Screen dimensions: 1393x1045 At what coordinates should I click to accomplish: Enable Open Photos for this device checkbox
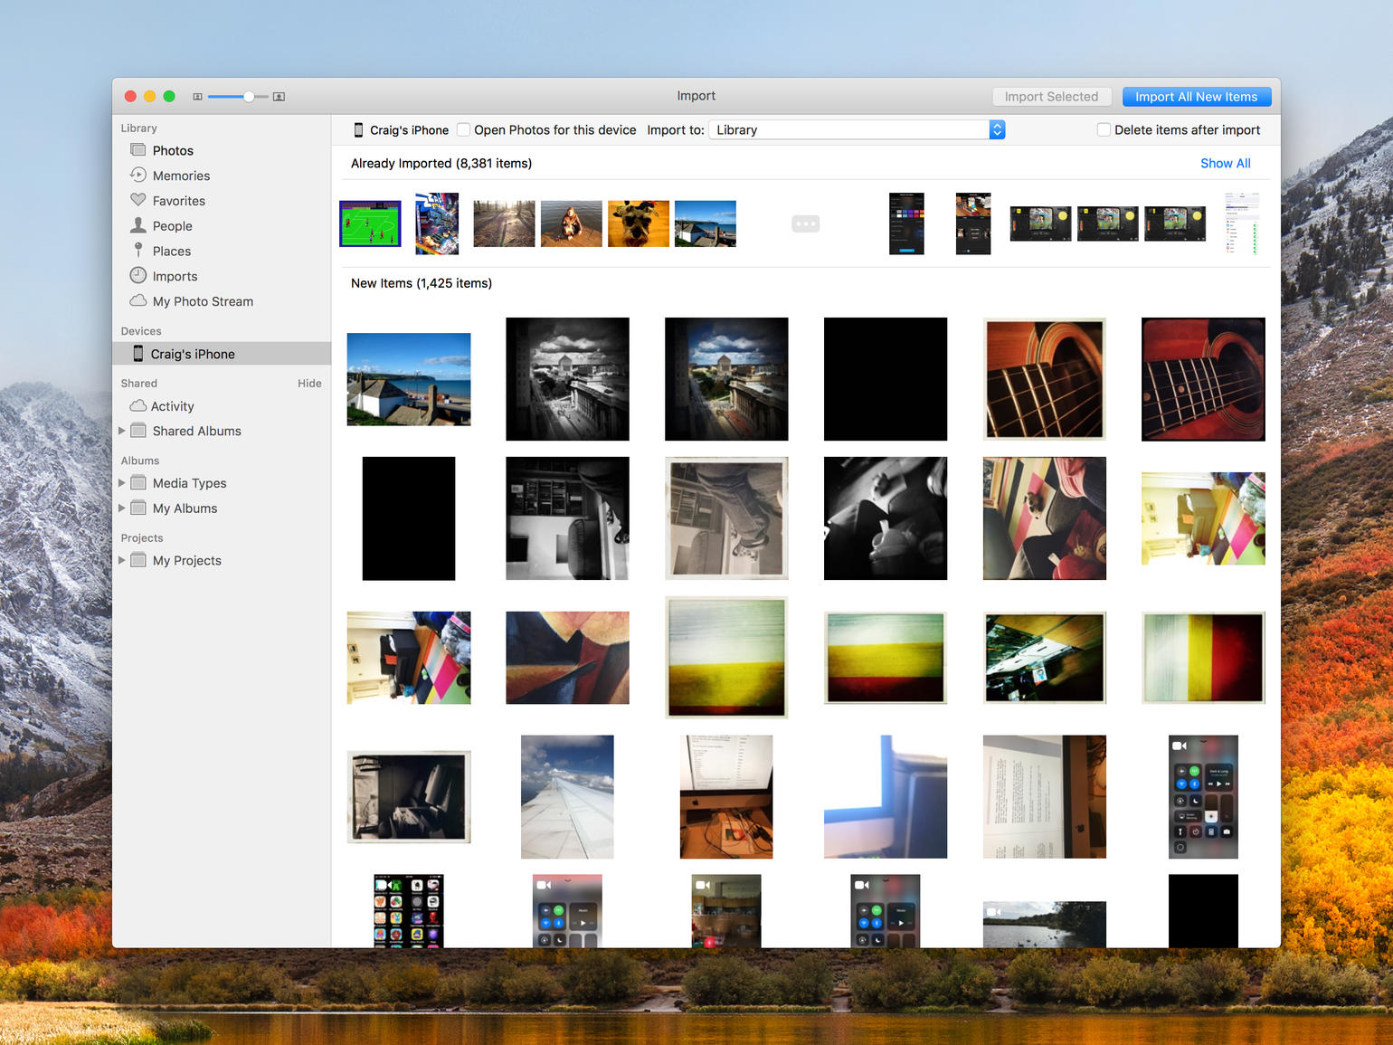pos(463,129)
